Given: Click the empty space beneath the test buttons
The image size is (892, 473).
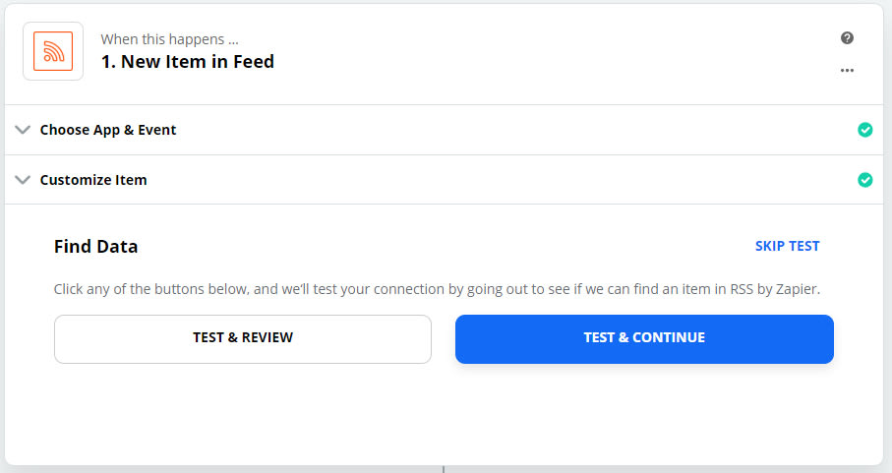Looking at the screenshot, I should (x=444, y=412).
